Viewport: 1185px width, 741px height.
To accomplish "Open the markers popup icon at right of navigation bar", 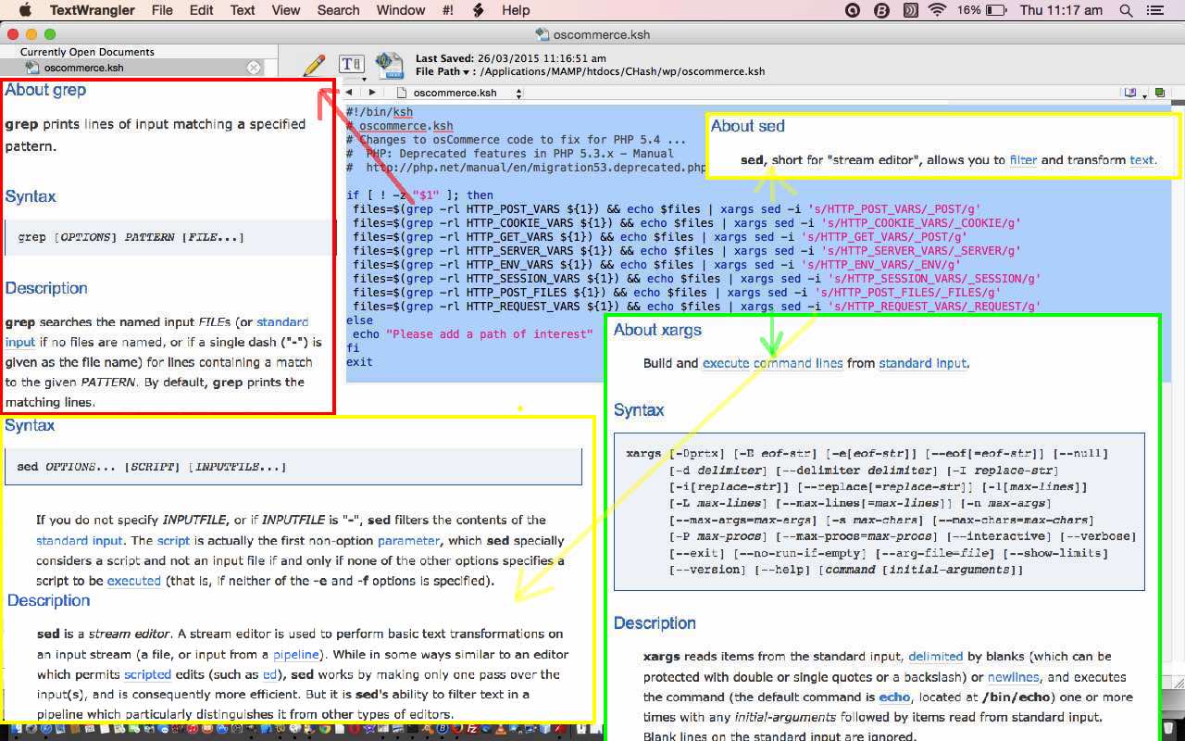I will (x=1132, y=93).
